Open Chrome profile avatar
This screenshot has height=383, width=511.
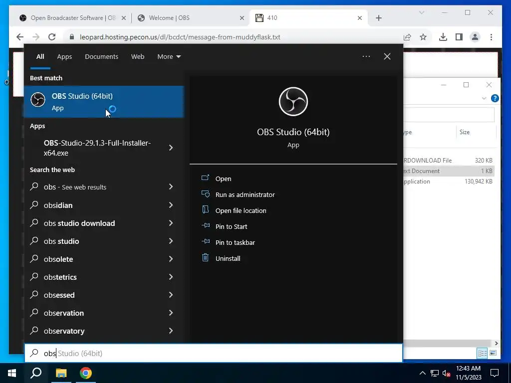(x=475, y=37)
